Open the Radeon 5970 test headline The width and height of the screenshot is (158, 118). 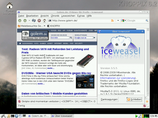pos(55,51)
